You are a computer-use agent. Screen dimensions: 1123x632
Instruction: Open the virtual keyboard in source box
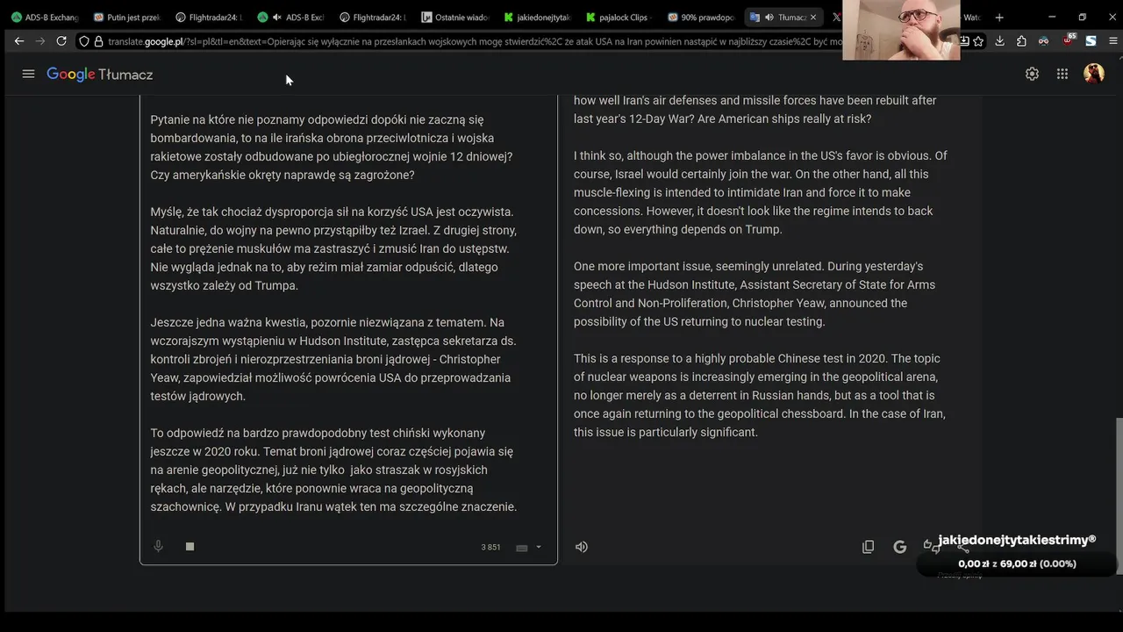[521, 548]
